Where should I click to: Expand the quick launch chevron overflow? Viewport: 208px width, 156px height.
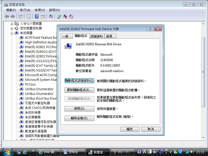click(33, 151)
